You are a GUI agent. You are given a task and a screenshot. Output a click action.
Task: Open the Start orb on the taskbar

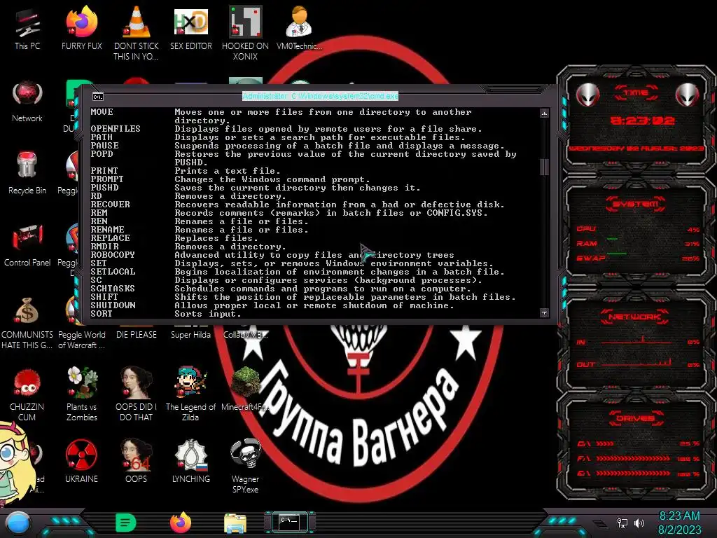click(18, 523)
